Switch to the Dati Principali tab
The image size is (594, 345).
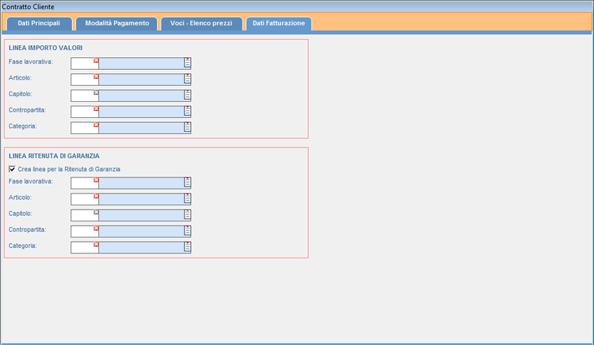click(x=39, y=24)
